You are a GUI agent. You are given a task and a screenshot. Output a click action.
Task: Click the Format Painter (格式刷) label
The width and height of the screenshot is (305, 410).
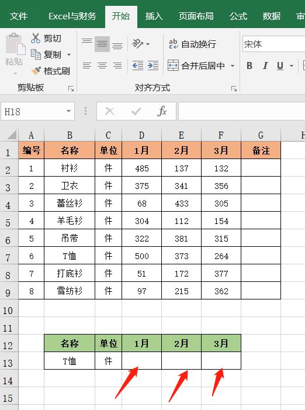(57, 71)
